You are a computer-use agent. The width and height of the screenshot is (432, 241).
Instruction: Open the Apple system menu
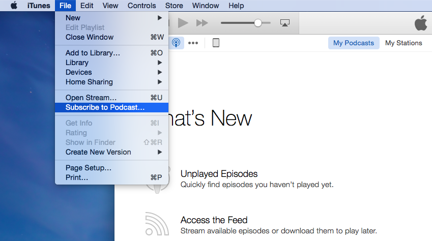14,6
